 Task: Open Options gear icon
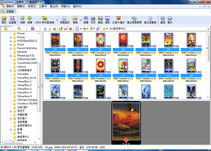(x=163, y=20)
